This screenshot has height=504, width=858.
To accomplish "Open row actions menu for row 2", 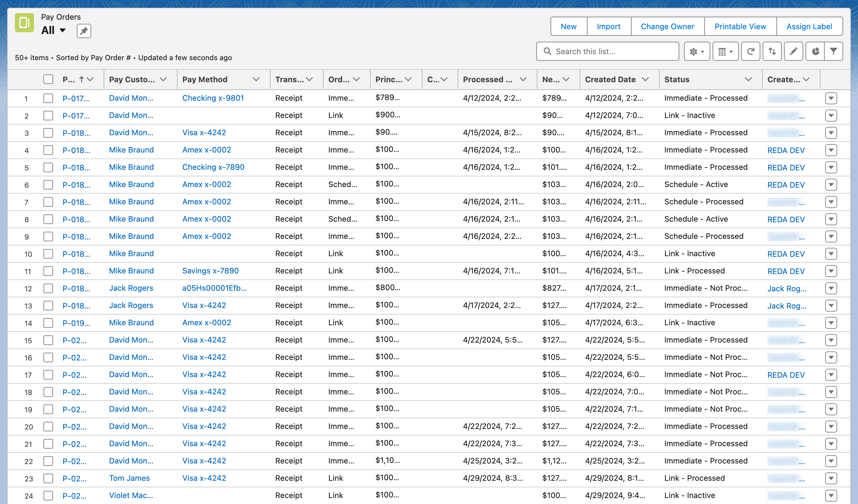I will [x=831, y=116].
